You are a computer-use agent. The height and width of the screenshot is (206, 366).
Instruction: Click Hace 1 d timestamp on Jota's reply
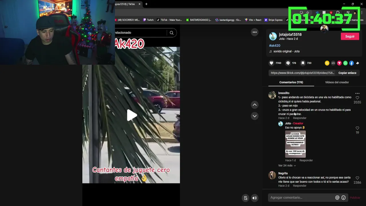tap(290, 161)
